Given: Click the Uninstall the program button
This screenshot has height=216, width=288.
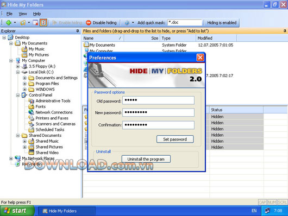Looking at the screenshot, I should [x=146, y=159].
